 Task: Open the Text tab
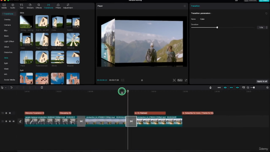[22, 6]
